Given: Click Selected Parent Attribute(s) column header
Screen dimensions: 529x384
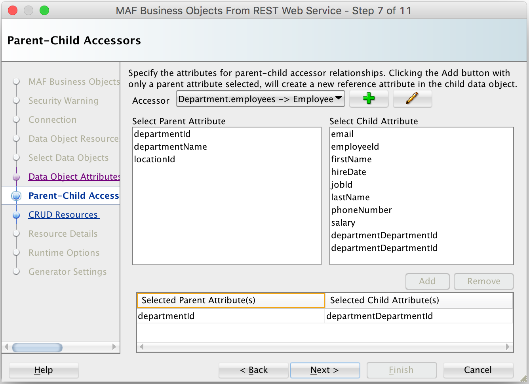Looking at the screenshot, I should pos(230,300).
